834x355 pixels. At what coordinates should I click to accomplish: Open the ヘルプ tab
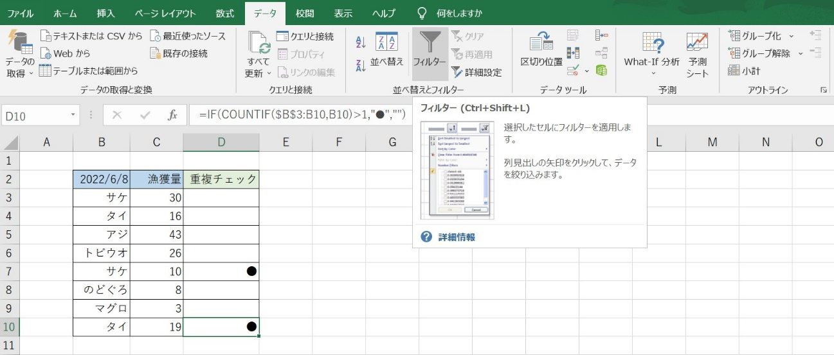(x=384, y=13)
